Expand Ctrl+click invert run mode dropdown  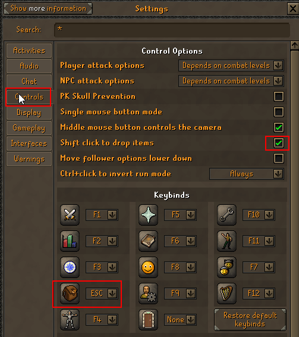point(247,174)
